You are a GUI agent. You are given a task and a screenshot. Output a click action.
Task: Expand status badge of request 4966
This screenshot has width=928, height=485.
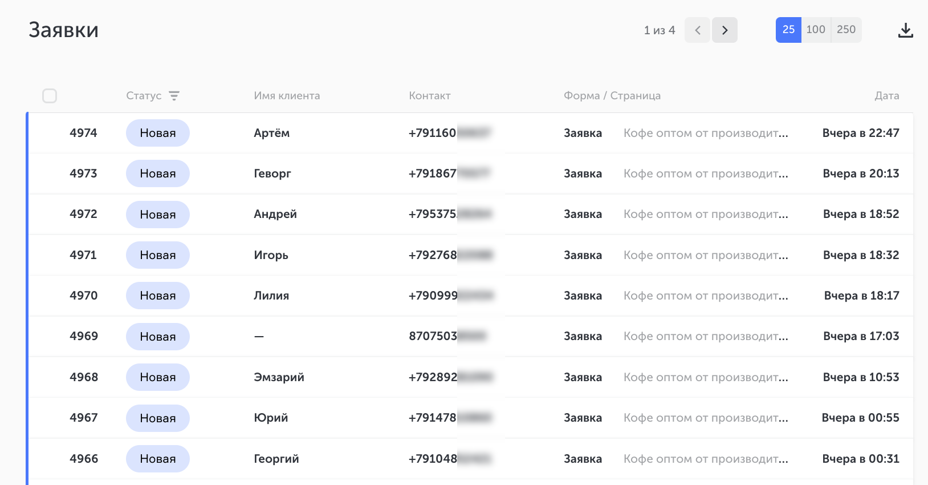(x=158, y=459)
